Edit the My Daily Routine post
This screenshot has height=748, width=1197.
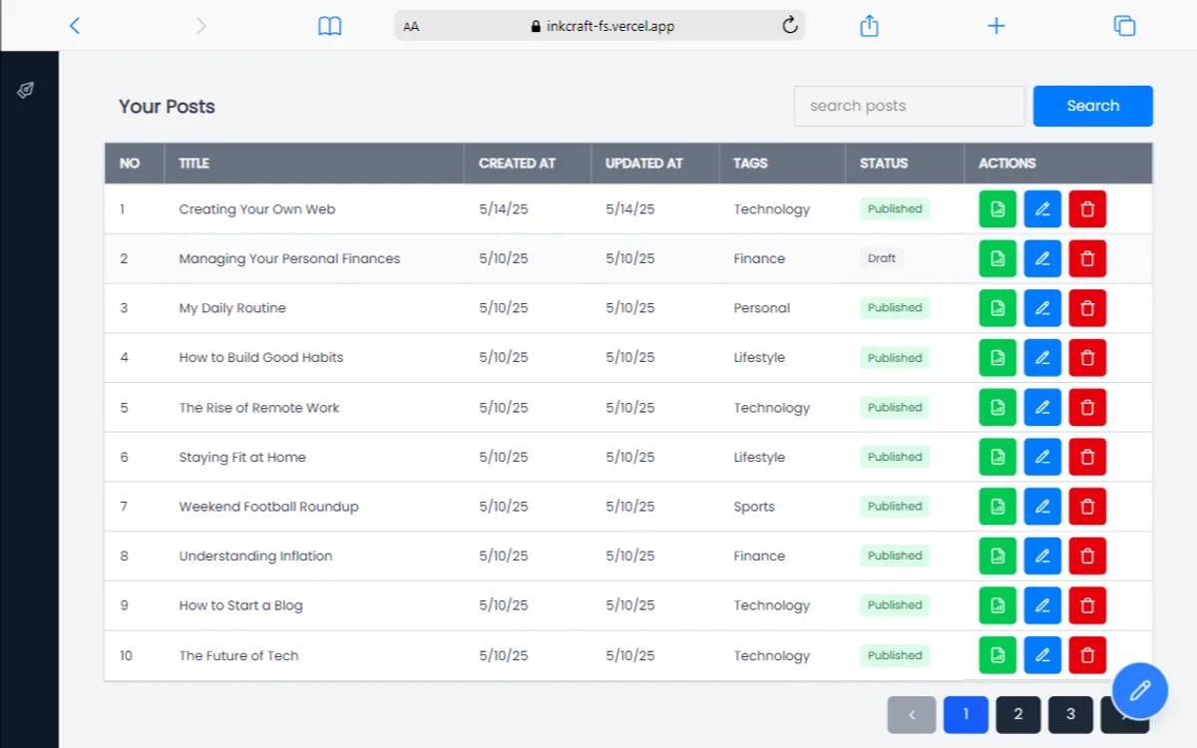1042,308
